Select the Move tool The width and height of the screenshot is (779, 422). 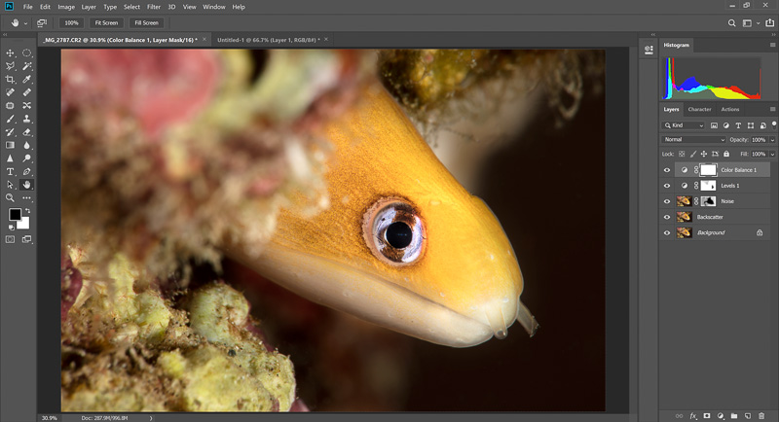click(x=10, y=53)
